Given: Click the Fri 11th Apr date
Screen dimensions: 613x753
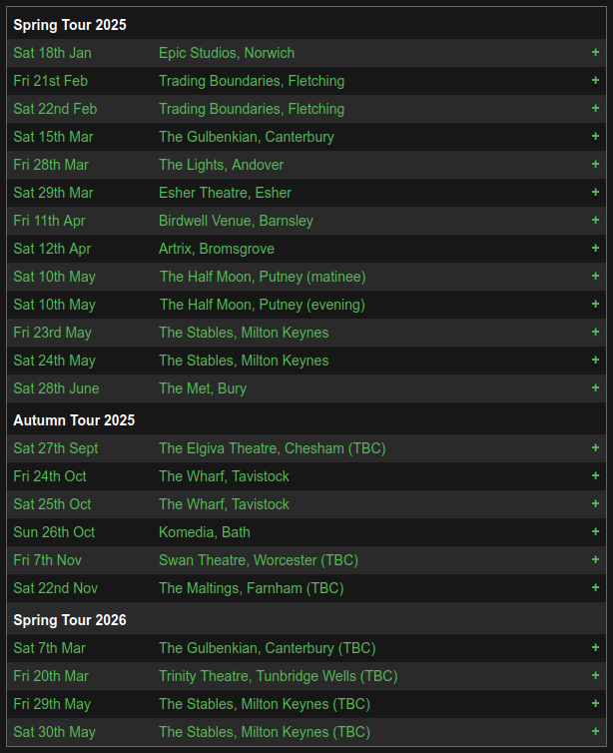Looking at the screenshot, I should pos(50,221).
